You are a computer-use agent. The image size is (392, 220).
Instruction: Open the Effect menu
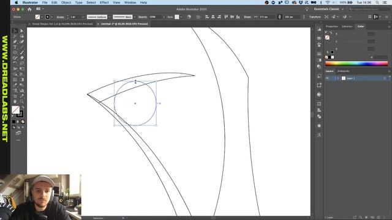[x=104, y=2]
